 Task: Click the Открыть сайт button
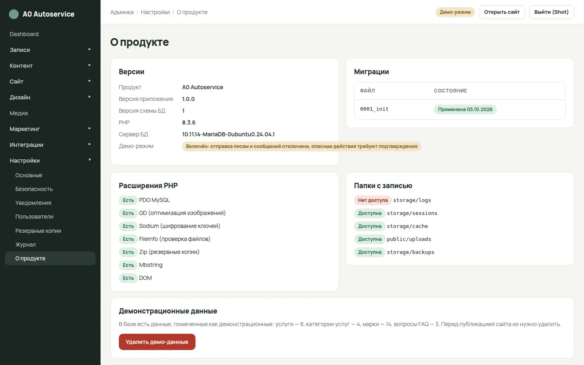(x=502, y=12)
